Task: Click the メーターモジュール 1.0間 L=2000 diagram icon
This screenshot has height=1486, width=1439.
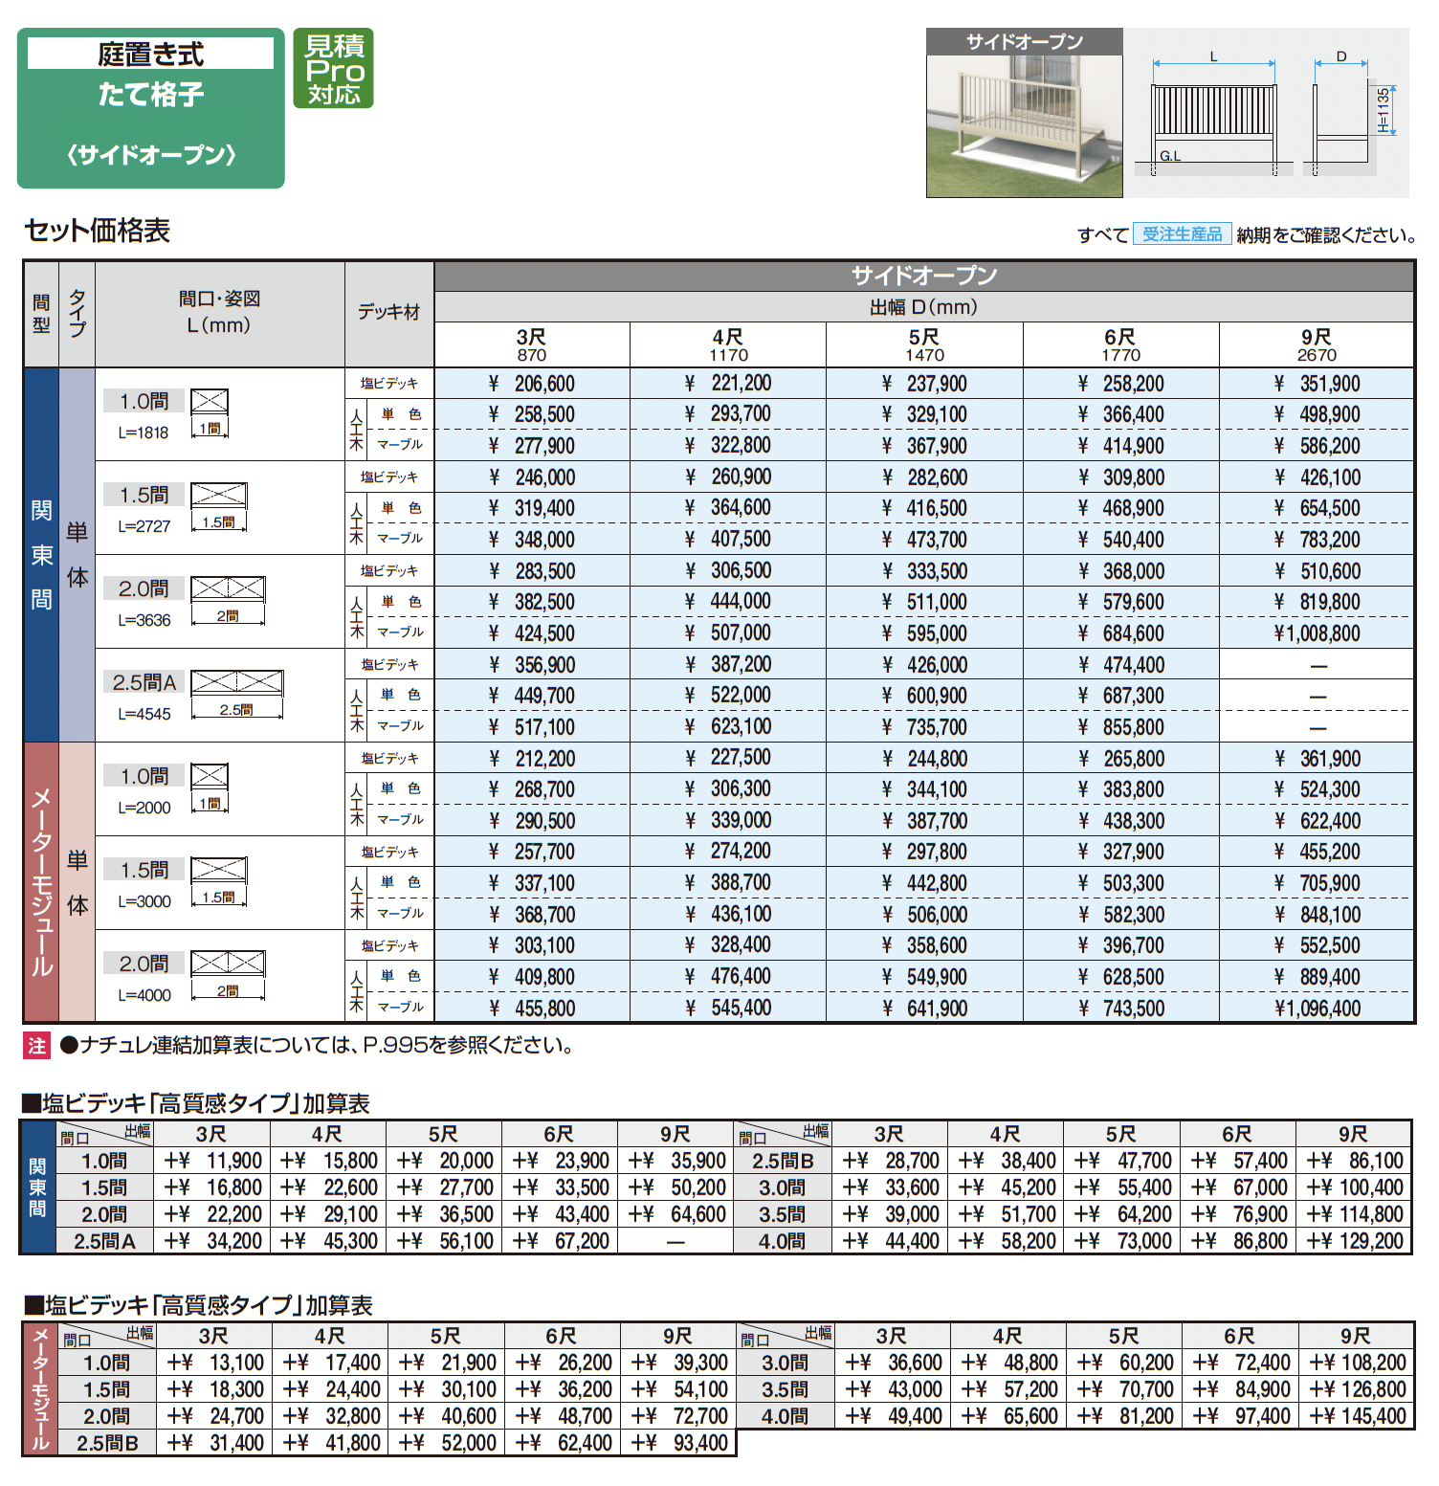Action: (210, 788)
